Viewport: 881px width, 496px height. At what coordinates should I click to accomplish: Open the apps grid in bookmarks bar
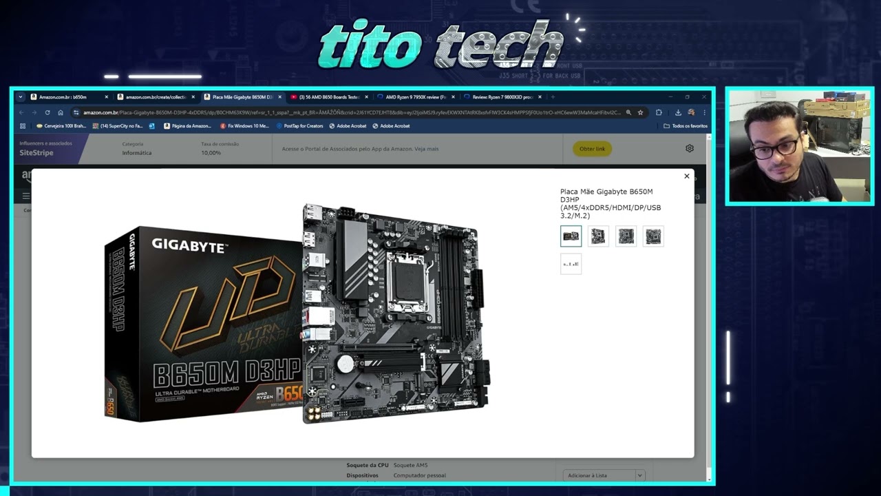23,126
